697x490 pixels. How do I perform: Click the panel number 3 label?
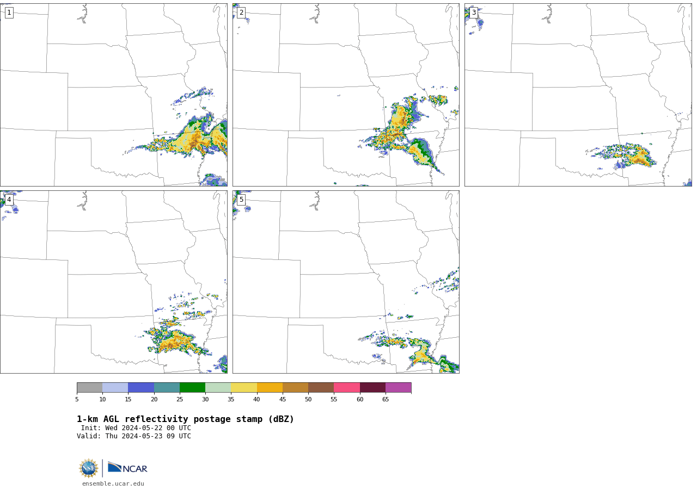point(474,13)
